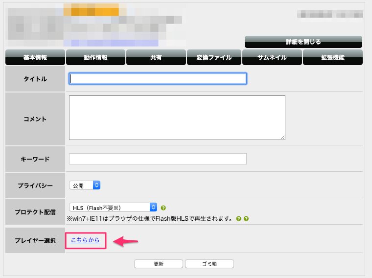Switch to the 拡張機能 tab
Screen dimensions: 372x278
[x=332, y=58]
